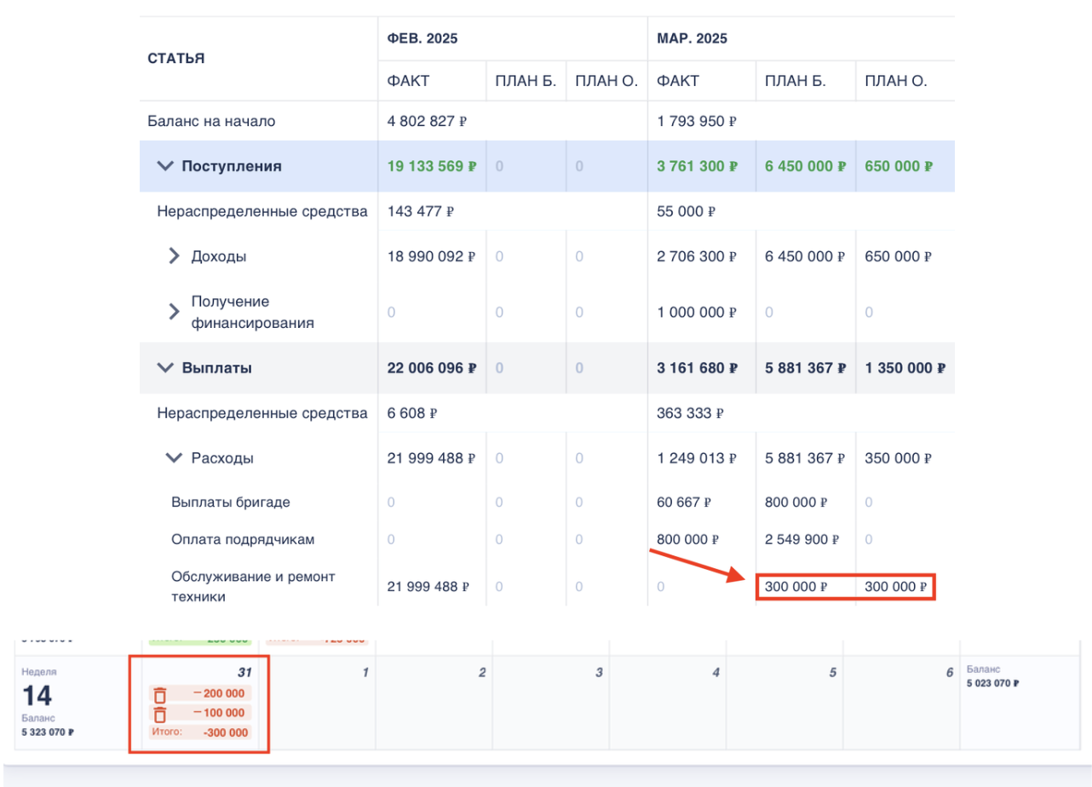
Task: Expand the Доходы row
Action: tap(174, 256)
